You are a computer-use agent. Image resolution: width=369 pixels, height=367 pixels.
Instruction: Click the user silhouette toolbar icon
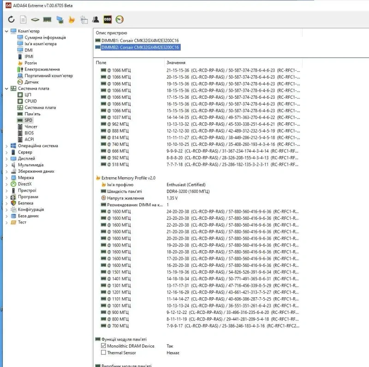click(95, 19)
